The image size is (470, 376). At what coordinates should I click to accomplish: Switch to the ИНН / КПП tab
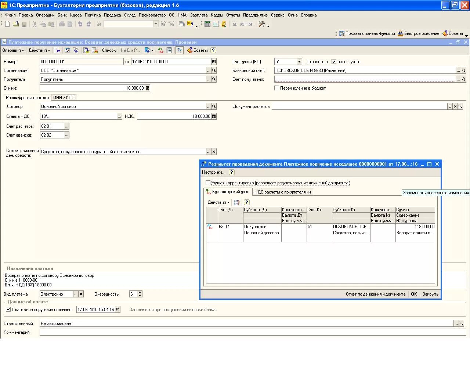point(64,98)
